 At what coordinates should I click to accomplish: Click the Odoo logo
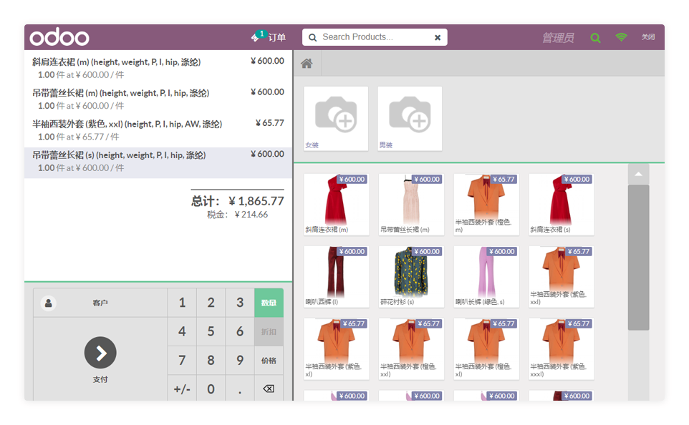click(59, 37)
